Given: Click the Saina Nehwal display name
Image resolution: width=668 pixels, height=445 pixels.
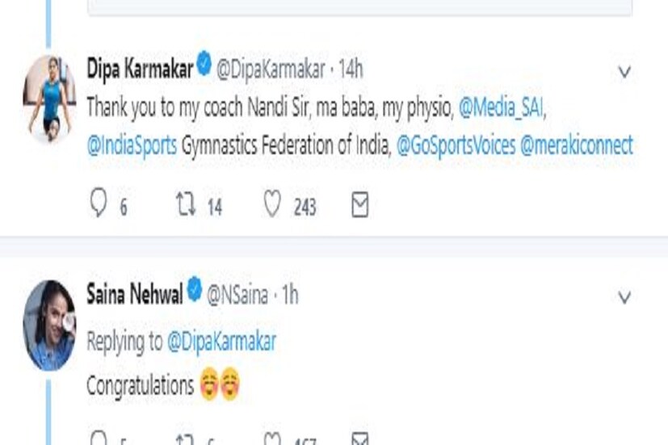Looking at the screenshot, I should point(134,294).
